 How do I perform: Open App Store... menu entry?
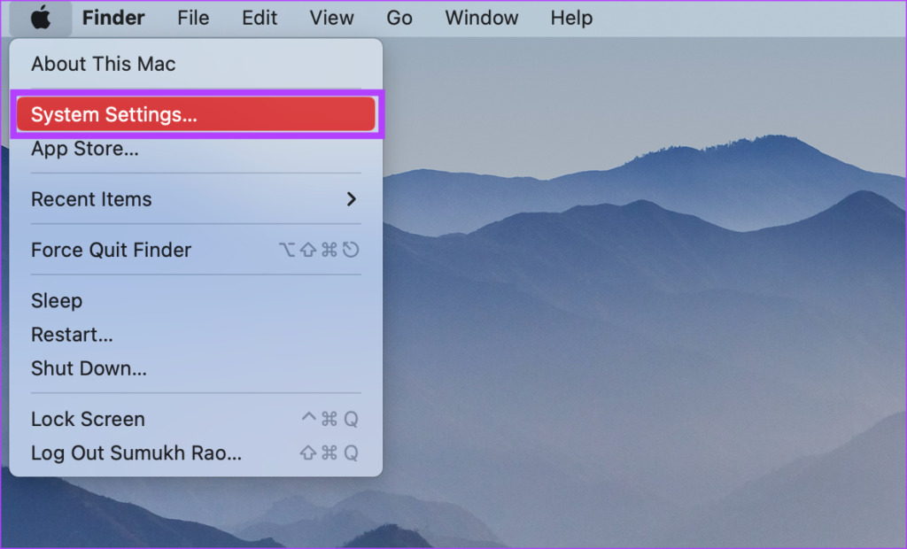(196, 149)
